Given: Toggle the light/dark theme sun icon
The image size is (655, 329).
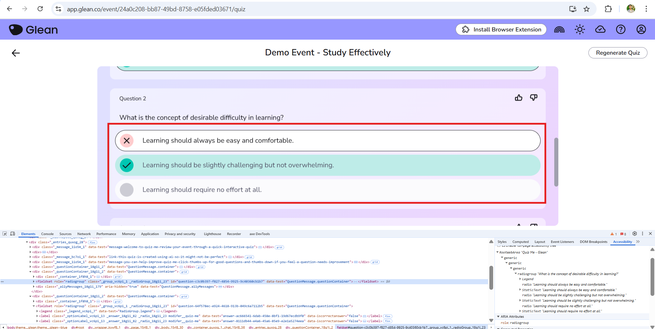Looking at the screenshot, I should pyautogui.click(x=580, y=30).
